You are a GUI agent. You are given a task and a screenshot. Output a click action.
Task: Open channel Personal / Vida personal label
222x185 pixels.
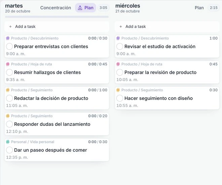pos(33,142)
